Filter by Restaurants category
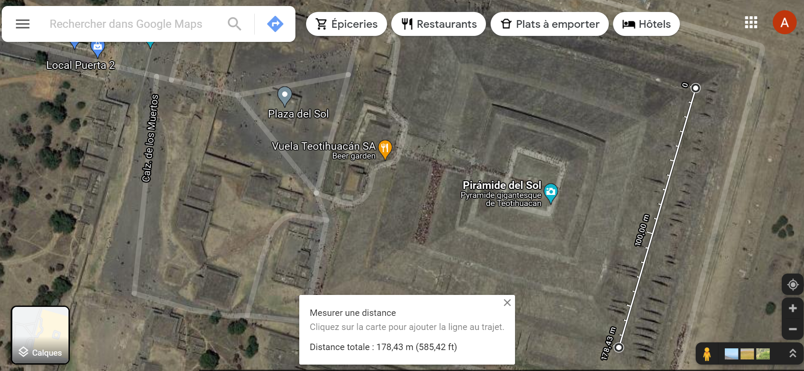Viewport: 804px width, 371px height. [438, 24]
